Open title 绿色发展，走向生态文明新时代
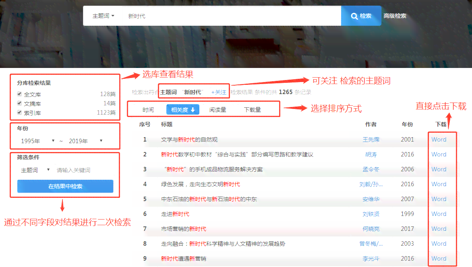472x267 pixels. click(201, 184)
